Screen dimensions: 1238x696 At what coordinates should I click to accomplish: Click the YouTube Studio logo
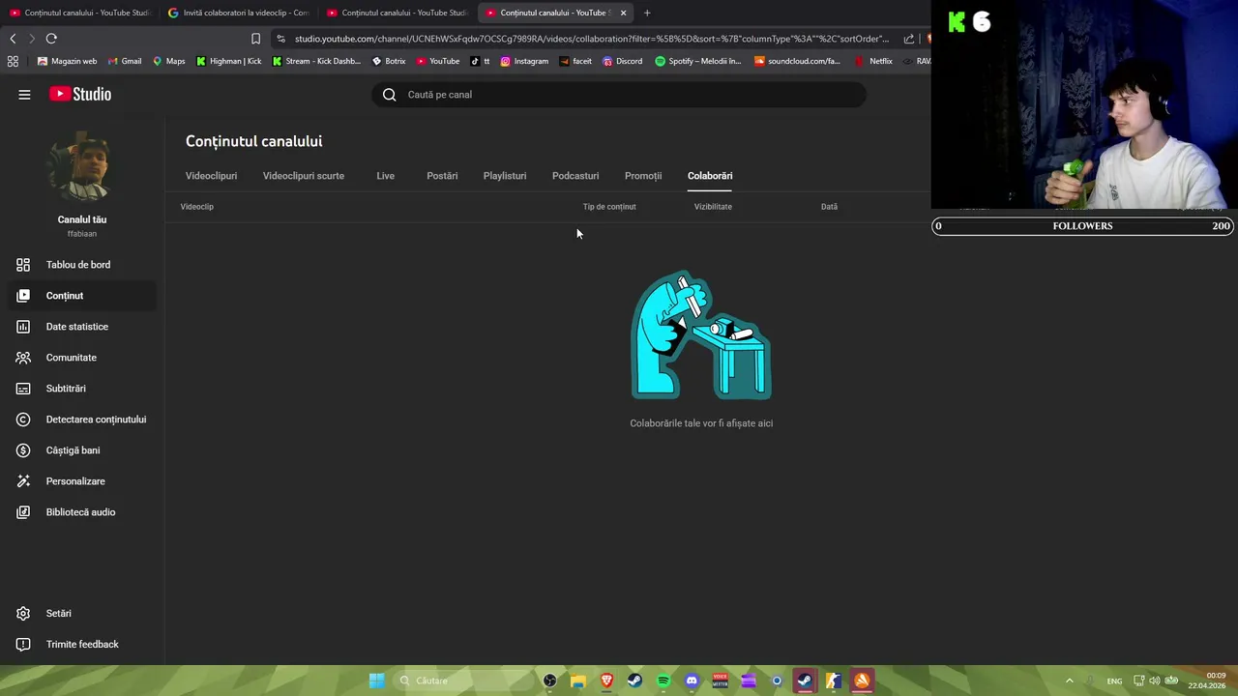pyautogui.click(x=80, y=94)
